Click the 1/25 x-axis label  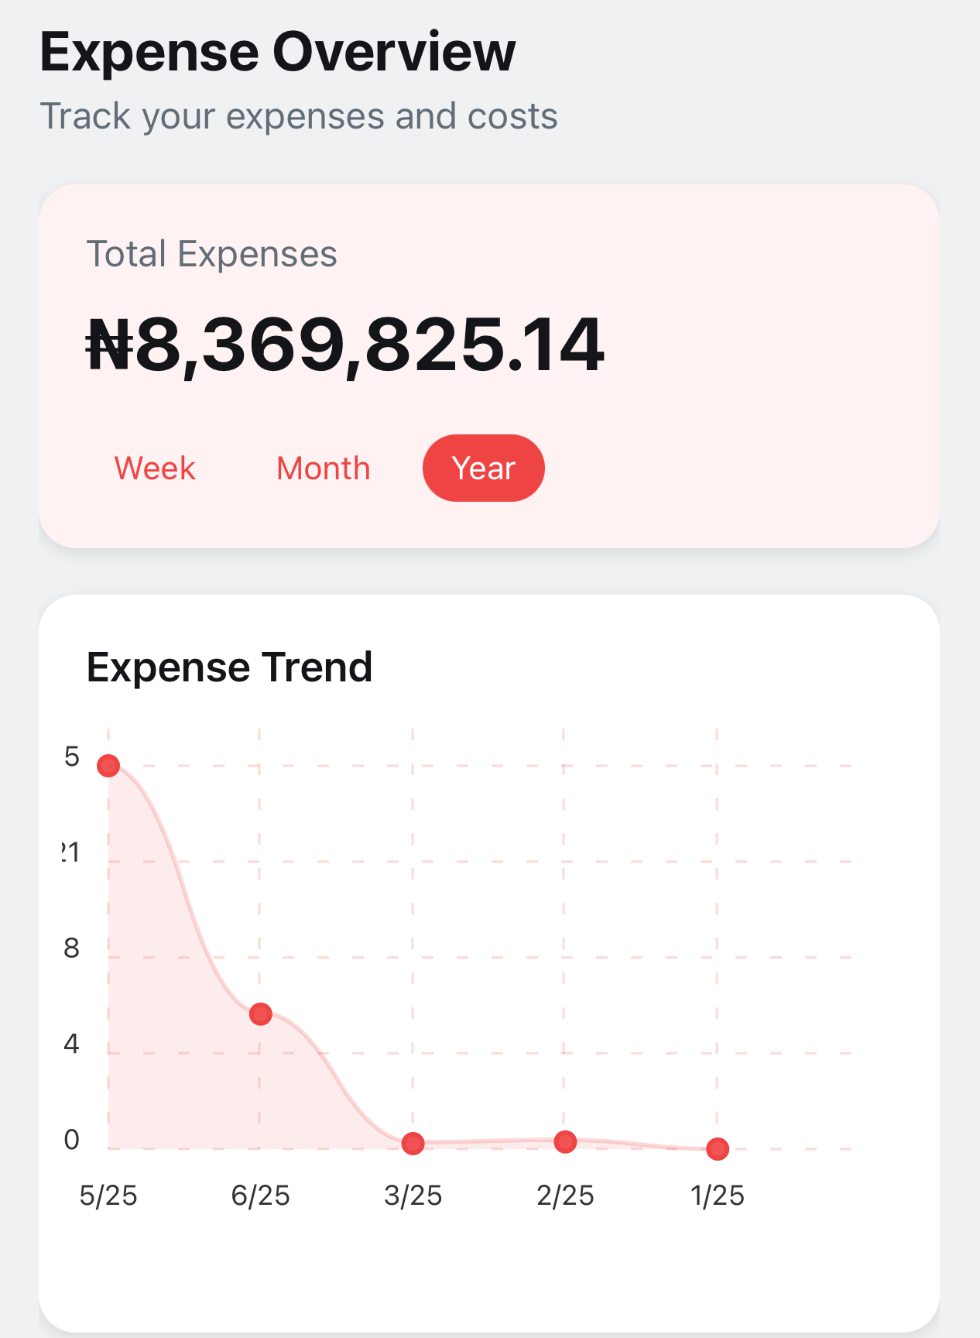(718, 1196)
